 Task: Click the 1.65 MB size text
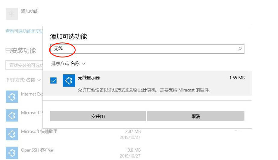pyautogui.click(x=237, y=78)
